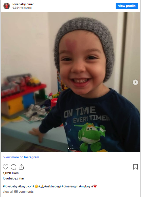
Task: Click the 1,628 likes count
Action: point(11,173)
